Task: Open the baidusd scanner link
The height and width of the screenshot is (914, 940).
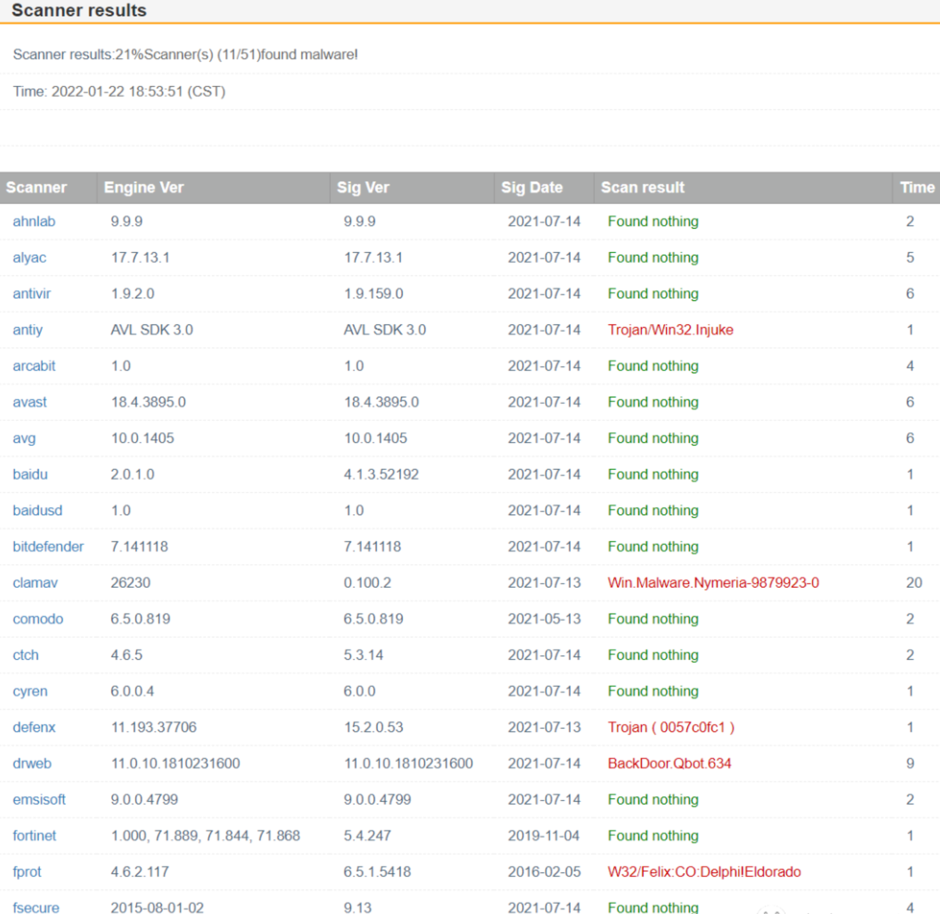Action: [x=37, y=511]
